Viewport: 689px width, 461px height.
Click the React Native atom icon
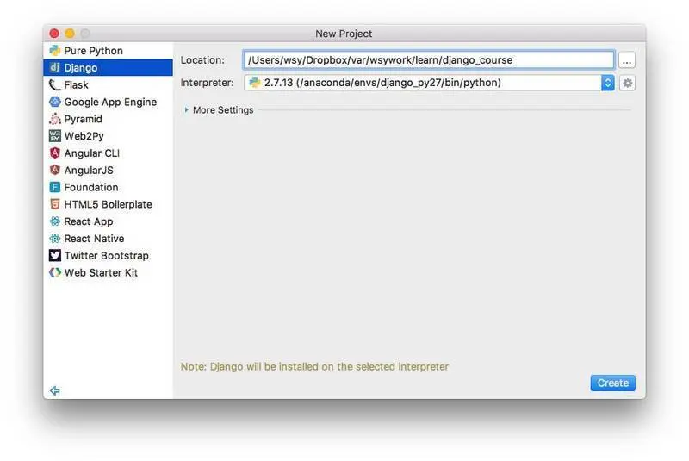coord(55,239)
